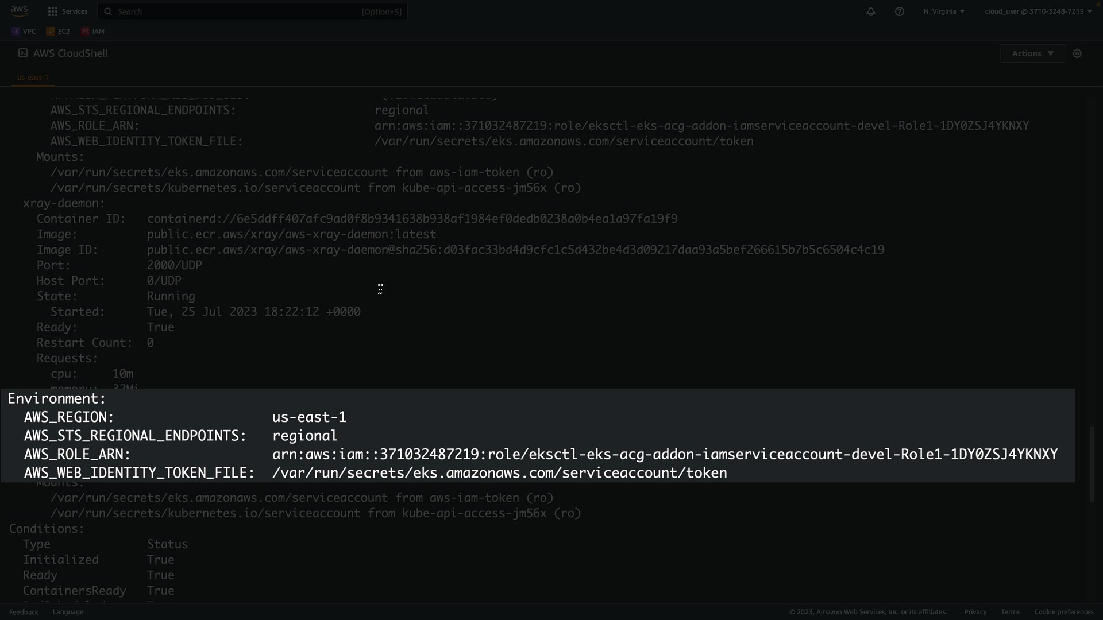The height and width of the screenshot is (620, 1103).
Task: Open CloudShell settings gear icon
Action: pyautogui.click(x=1077, y=53)
